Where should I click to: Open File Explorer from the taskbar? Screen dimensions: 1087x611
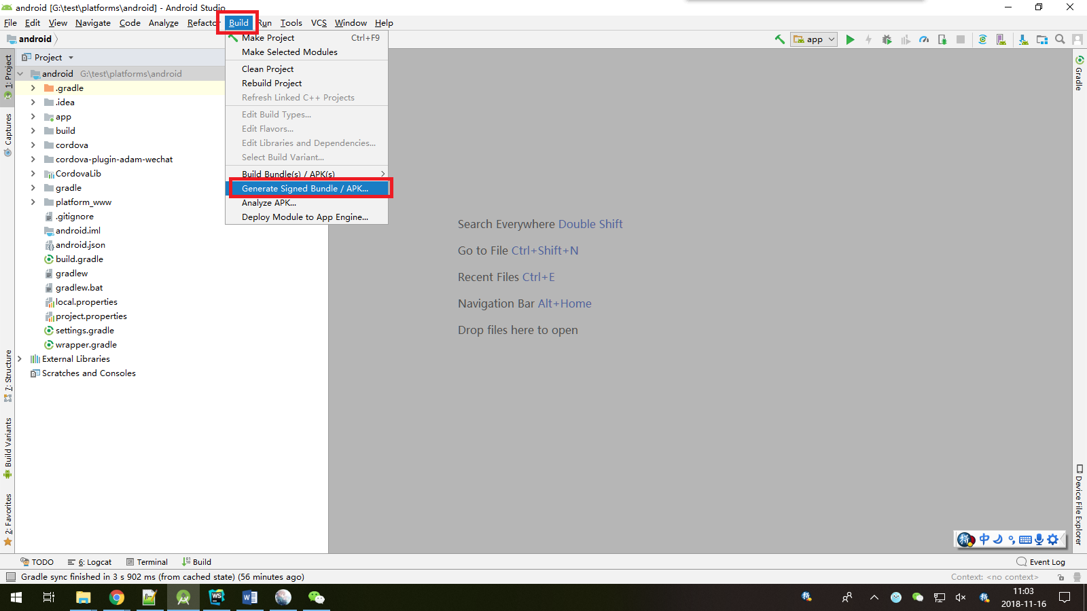[83, 597]
